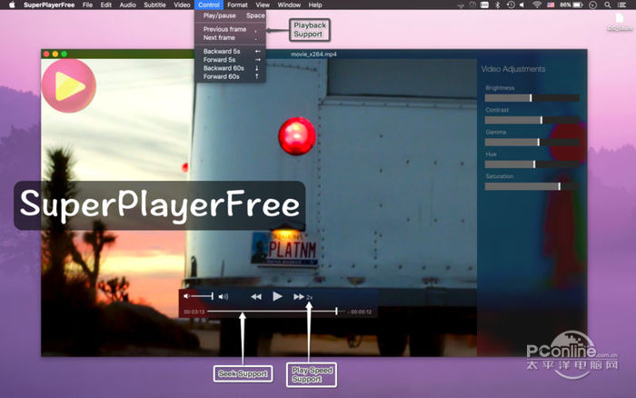Open the Format menu
Screen dimensions: 636x398
point(237,5)
